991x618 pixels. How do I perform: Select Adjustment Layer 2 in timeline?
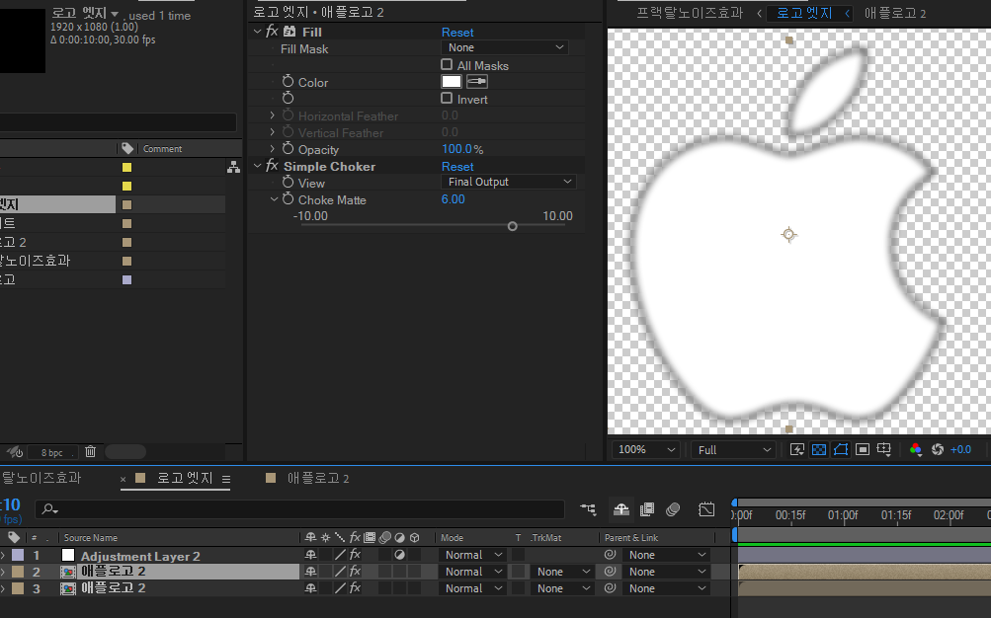(x=140, y=556)
